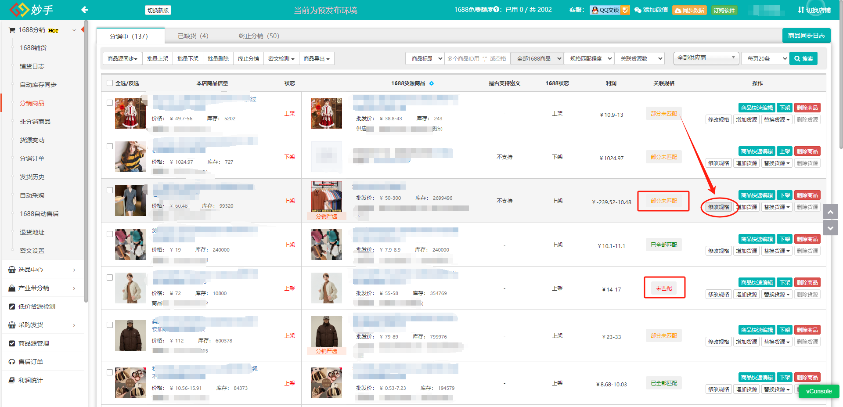This screenshot has width=843, height=407.
Task: Click the 批量上架 button
Action: (x=157, y=58)
